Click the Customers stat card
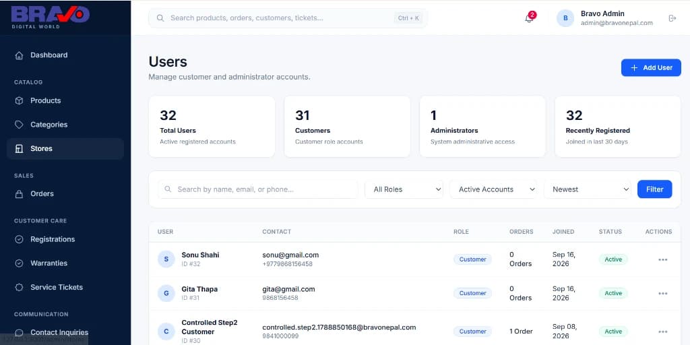This screenshot has width=690, height=345. (x=347, y=127)
